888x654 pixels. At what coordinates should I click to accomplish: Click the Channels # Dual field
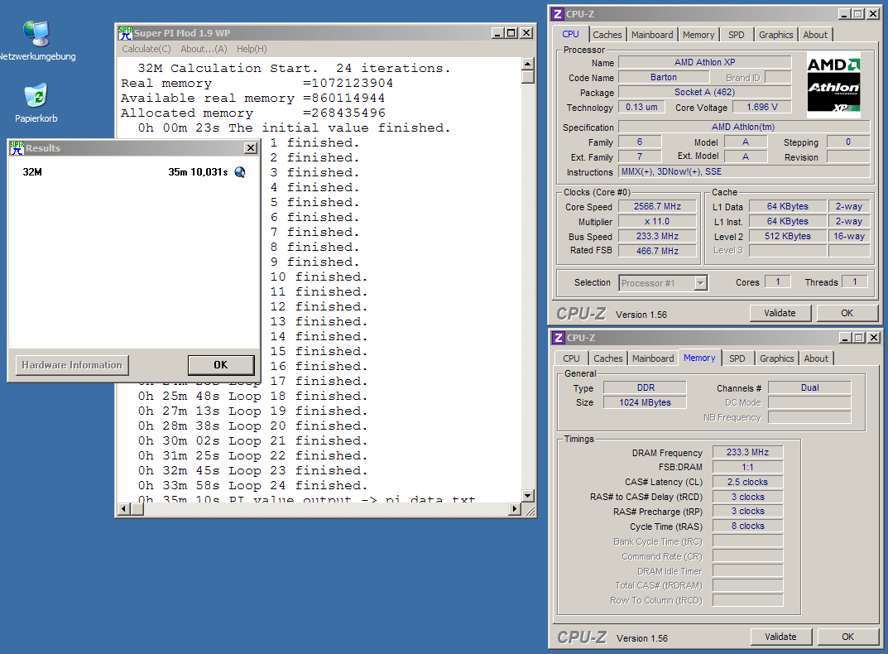(809, 387)
